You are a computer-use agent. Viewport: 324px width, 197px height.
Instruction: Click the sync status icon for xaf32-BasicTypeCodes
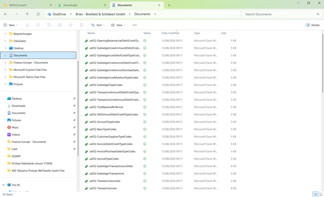[x=145, y=129]
